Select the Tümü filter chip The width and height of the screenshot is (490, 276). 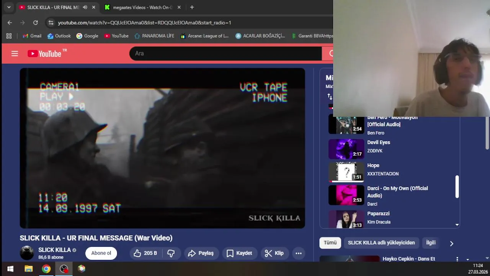(x=330, y=243)
